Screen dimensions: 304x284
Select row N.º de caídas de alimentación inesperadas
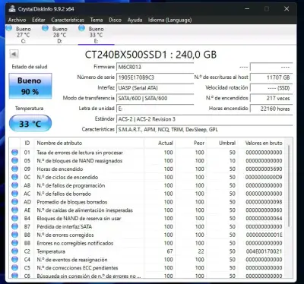147,210
